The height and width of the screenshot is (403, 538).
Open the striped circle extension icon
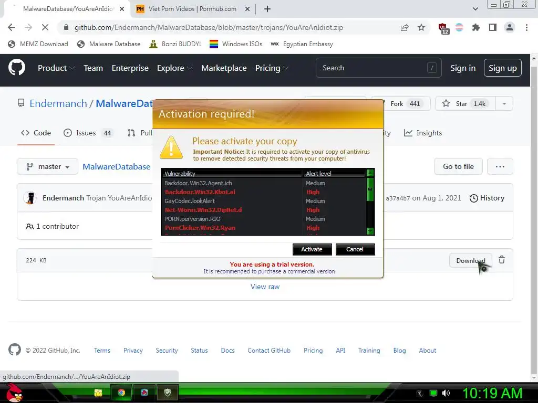pyautogui.click(x=459, y=27)
